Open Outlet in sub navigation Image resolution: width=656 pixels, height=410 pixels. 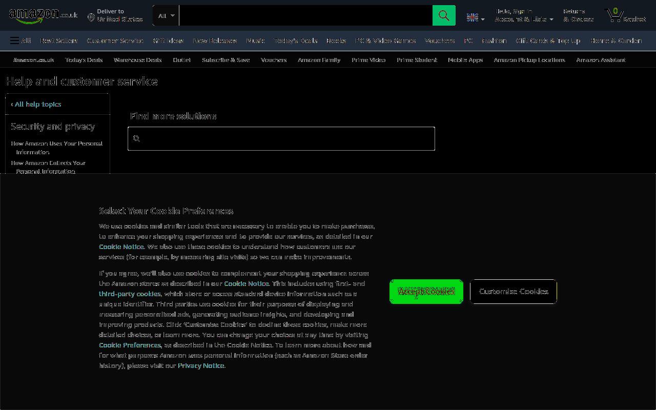tap(182, 60)
